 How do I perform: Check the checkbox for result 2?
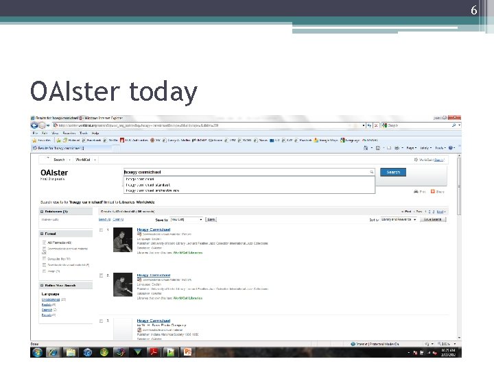(x=102, y=275)
